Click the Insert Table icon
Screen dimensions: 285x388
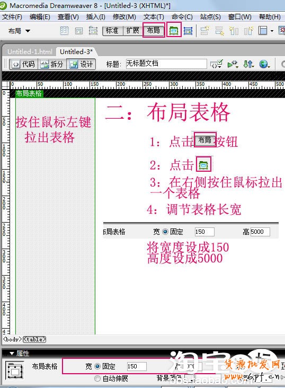coord(64,31)
